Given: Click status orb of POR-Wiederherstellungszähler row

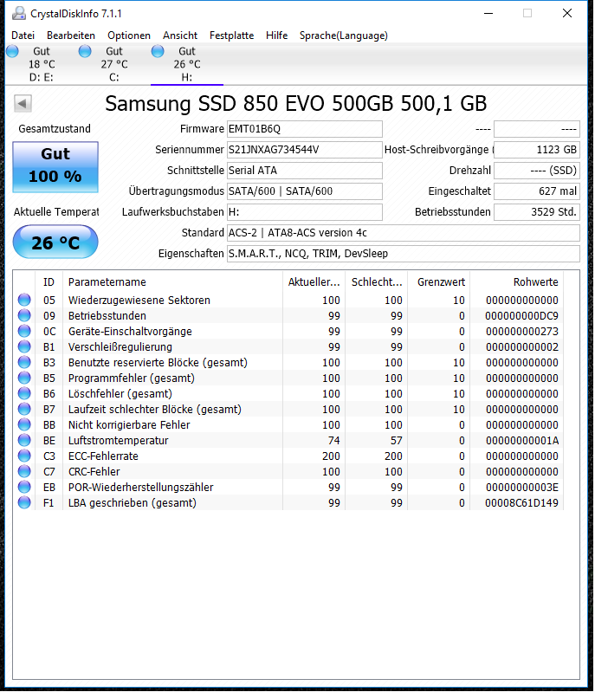Looking at the screenshot, I should tap(24, 488).
